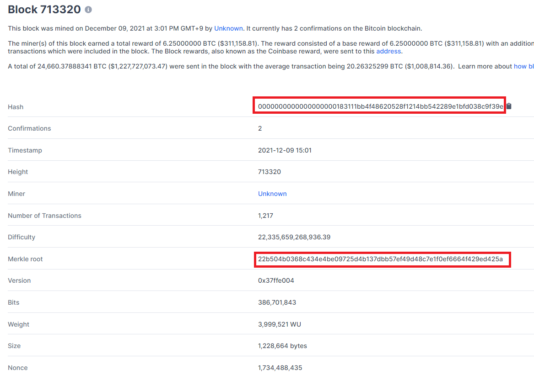Click difficulty value 22,335,659,268,936.39
Image resolution: width=534 pixels, height=375 pixels.
[x=294, y=238]
